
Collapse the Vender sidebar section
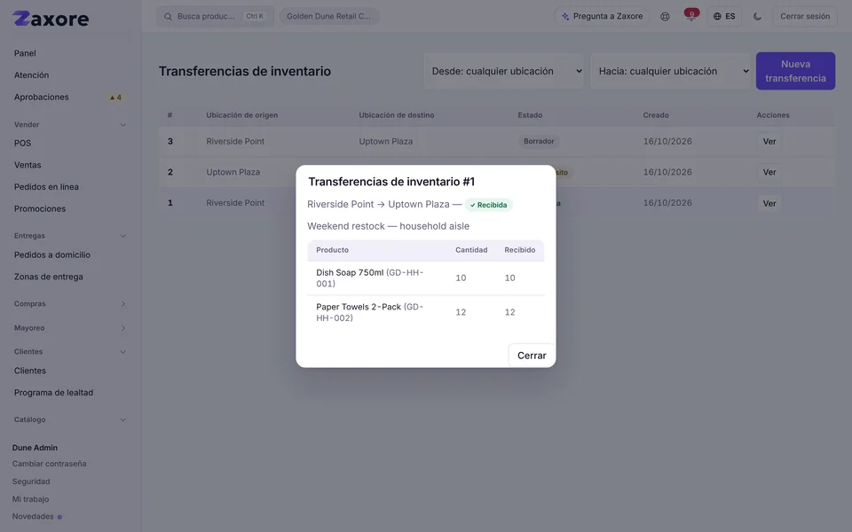(x=70, y=124)
